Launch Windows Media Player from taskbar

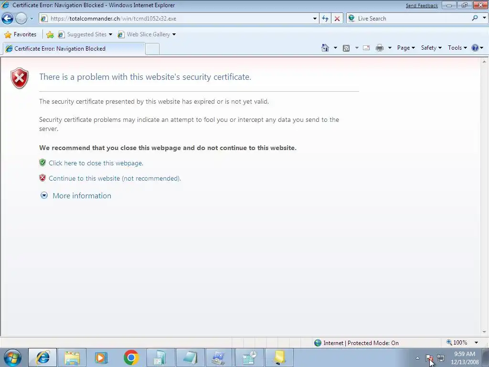tap(101, 357)
